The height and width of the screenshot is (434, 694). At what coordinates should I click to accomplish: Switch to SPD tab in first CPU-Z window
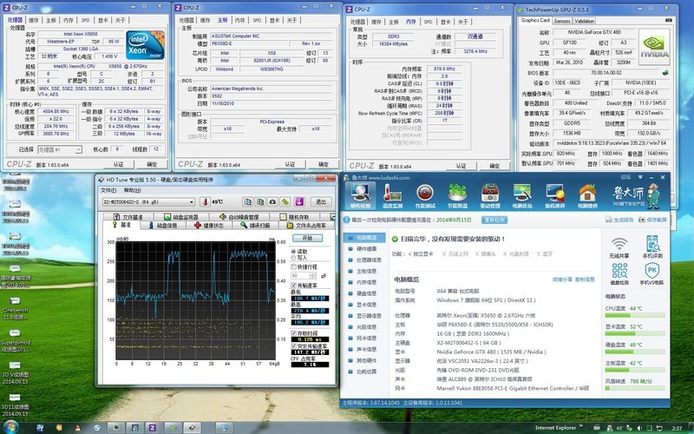coord(85,20)
